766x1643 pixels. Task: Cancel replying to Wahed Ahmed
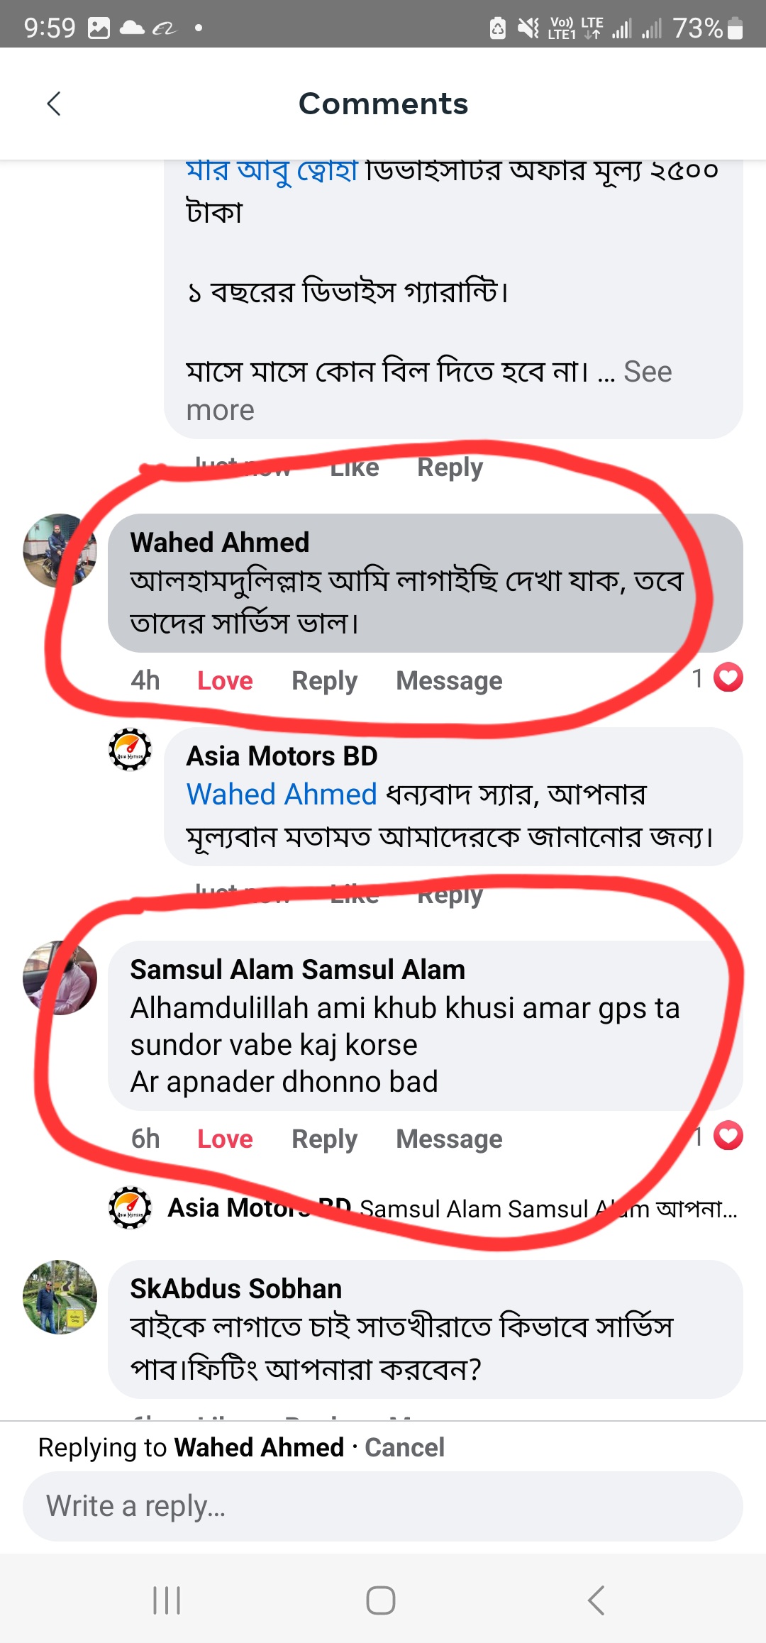tap(404, 1447)
